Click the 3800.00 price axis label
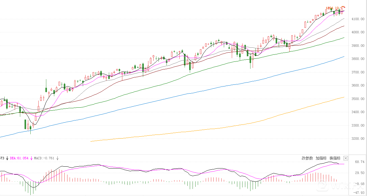367x196 pixels. [x=358, y=59]
